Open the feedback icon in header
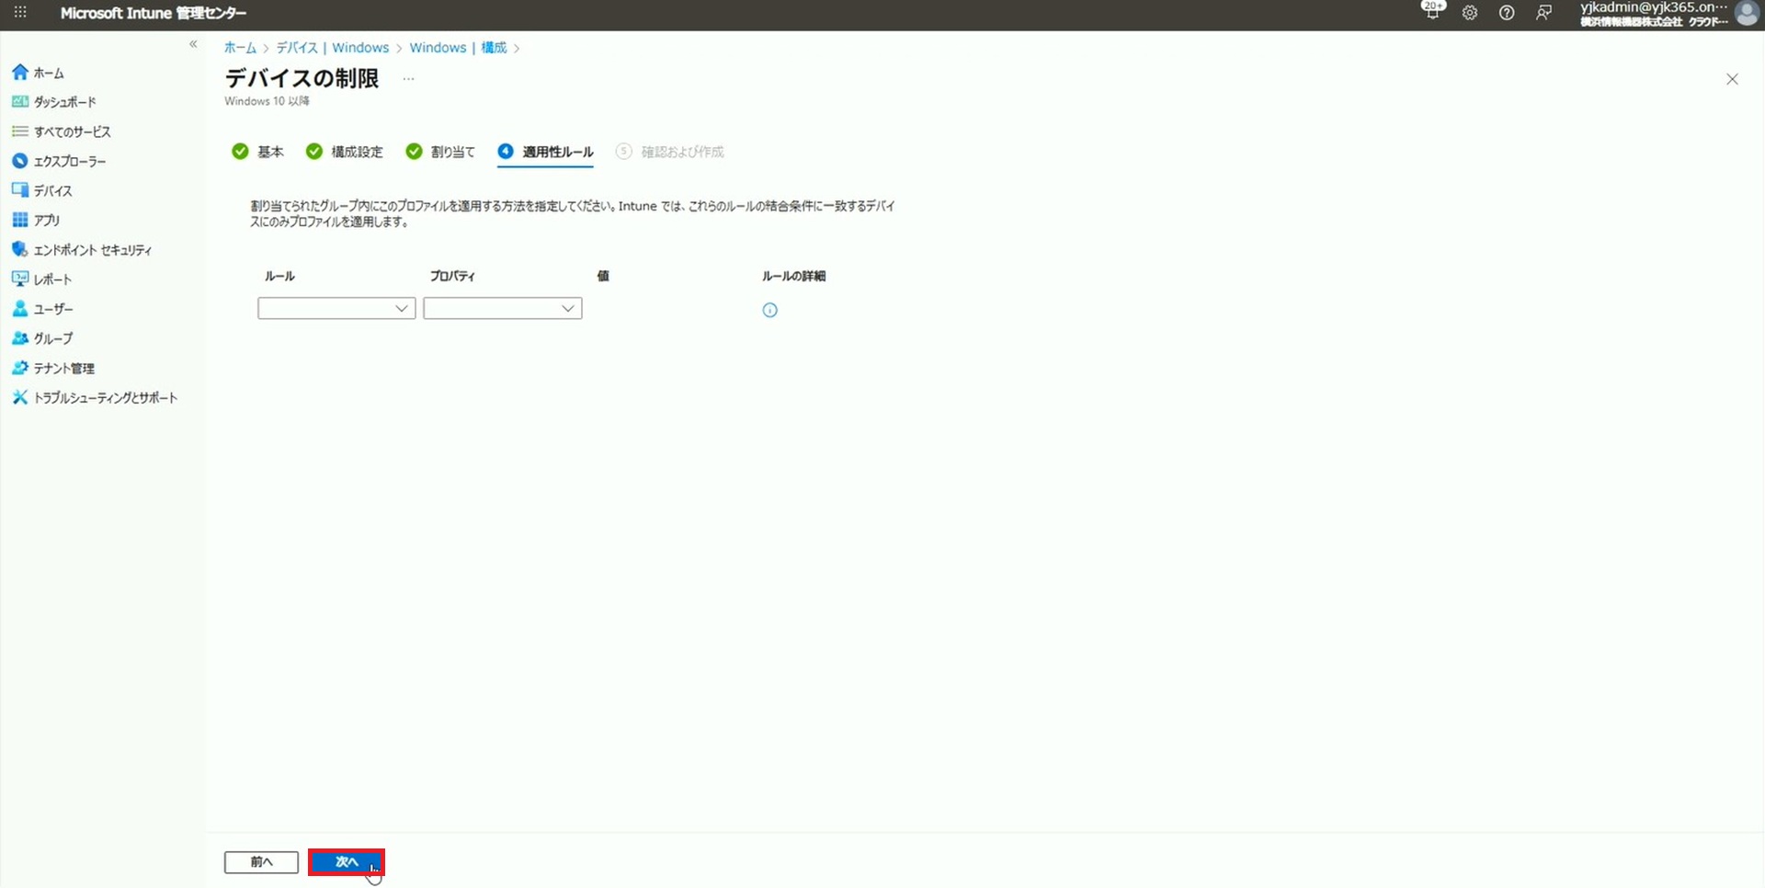The image size is (1765, 888). tap(1543, 13)
